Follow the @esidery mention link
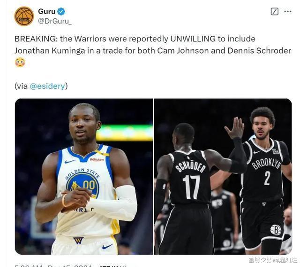Image resolution: width=300 pixels, height=267 pixels. click(47, 86)
